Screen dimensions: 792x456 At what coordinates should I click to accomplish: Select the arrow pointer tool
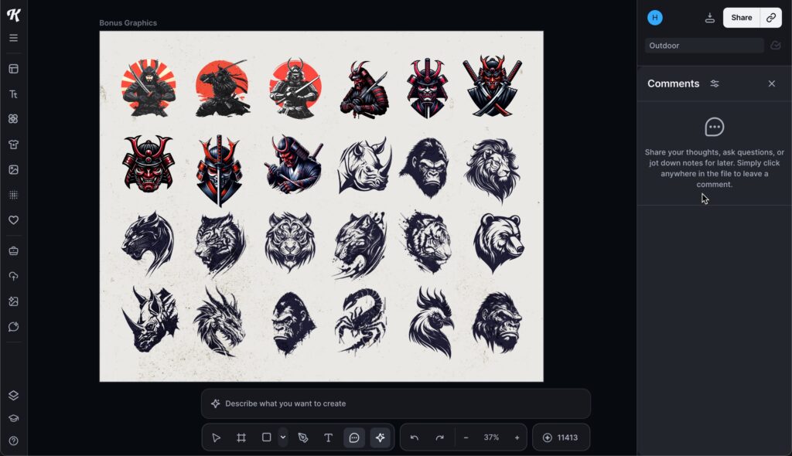(217, 437)
